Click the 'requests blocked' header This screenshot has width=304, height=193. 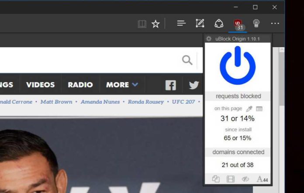[x=238, y=96]
